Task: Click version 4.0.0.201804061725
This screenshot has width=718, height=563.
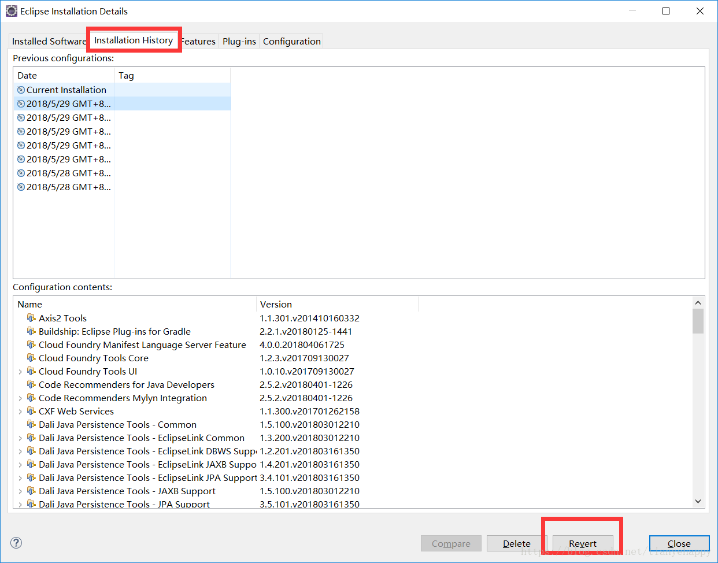Action: [x=302, y=345]
